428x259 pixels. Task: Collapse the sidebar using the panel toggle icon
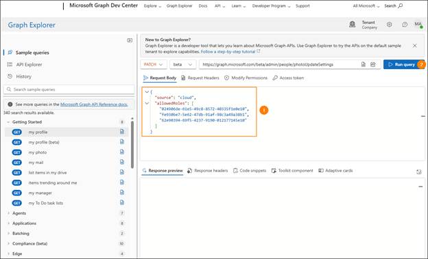(x=130, y=40)
